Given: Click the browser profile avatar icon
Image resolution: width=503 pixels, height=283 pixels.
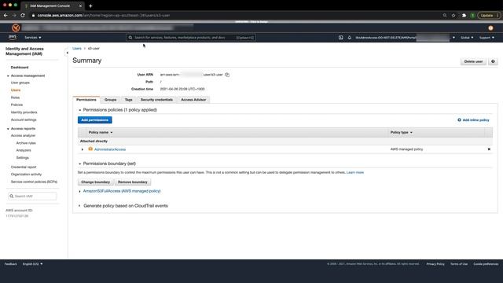Looking at the screenshot, I should click(x=472, y=15).
